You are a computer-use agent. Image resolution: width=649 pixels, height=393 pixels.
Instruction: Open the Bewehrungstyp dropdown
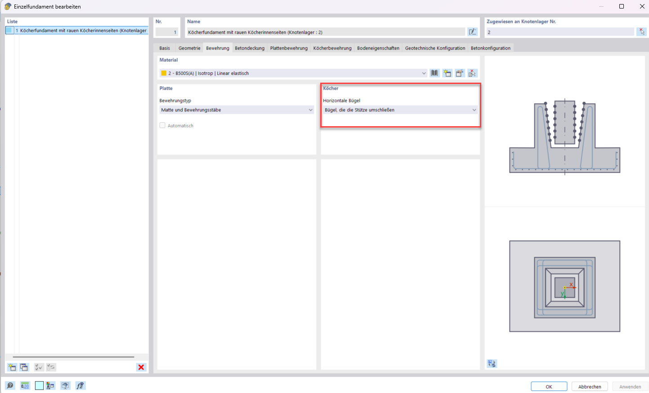click(310, 110)
